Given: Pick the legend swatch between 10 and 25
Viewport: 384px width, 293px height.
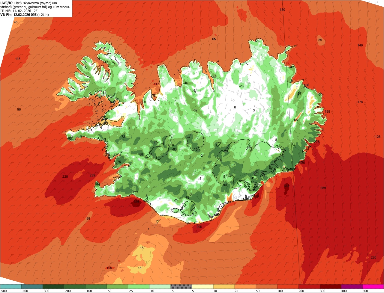Looking at the screenshot, I should 224,286.
